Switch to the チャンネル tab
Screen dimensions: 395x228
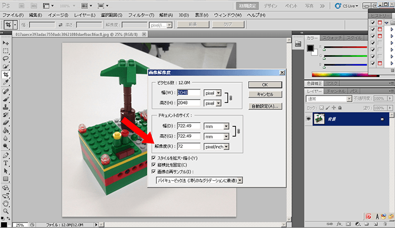pyautogui.click(x=336, y=90)
